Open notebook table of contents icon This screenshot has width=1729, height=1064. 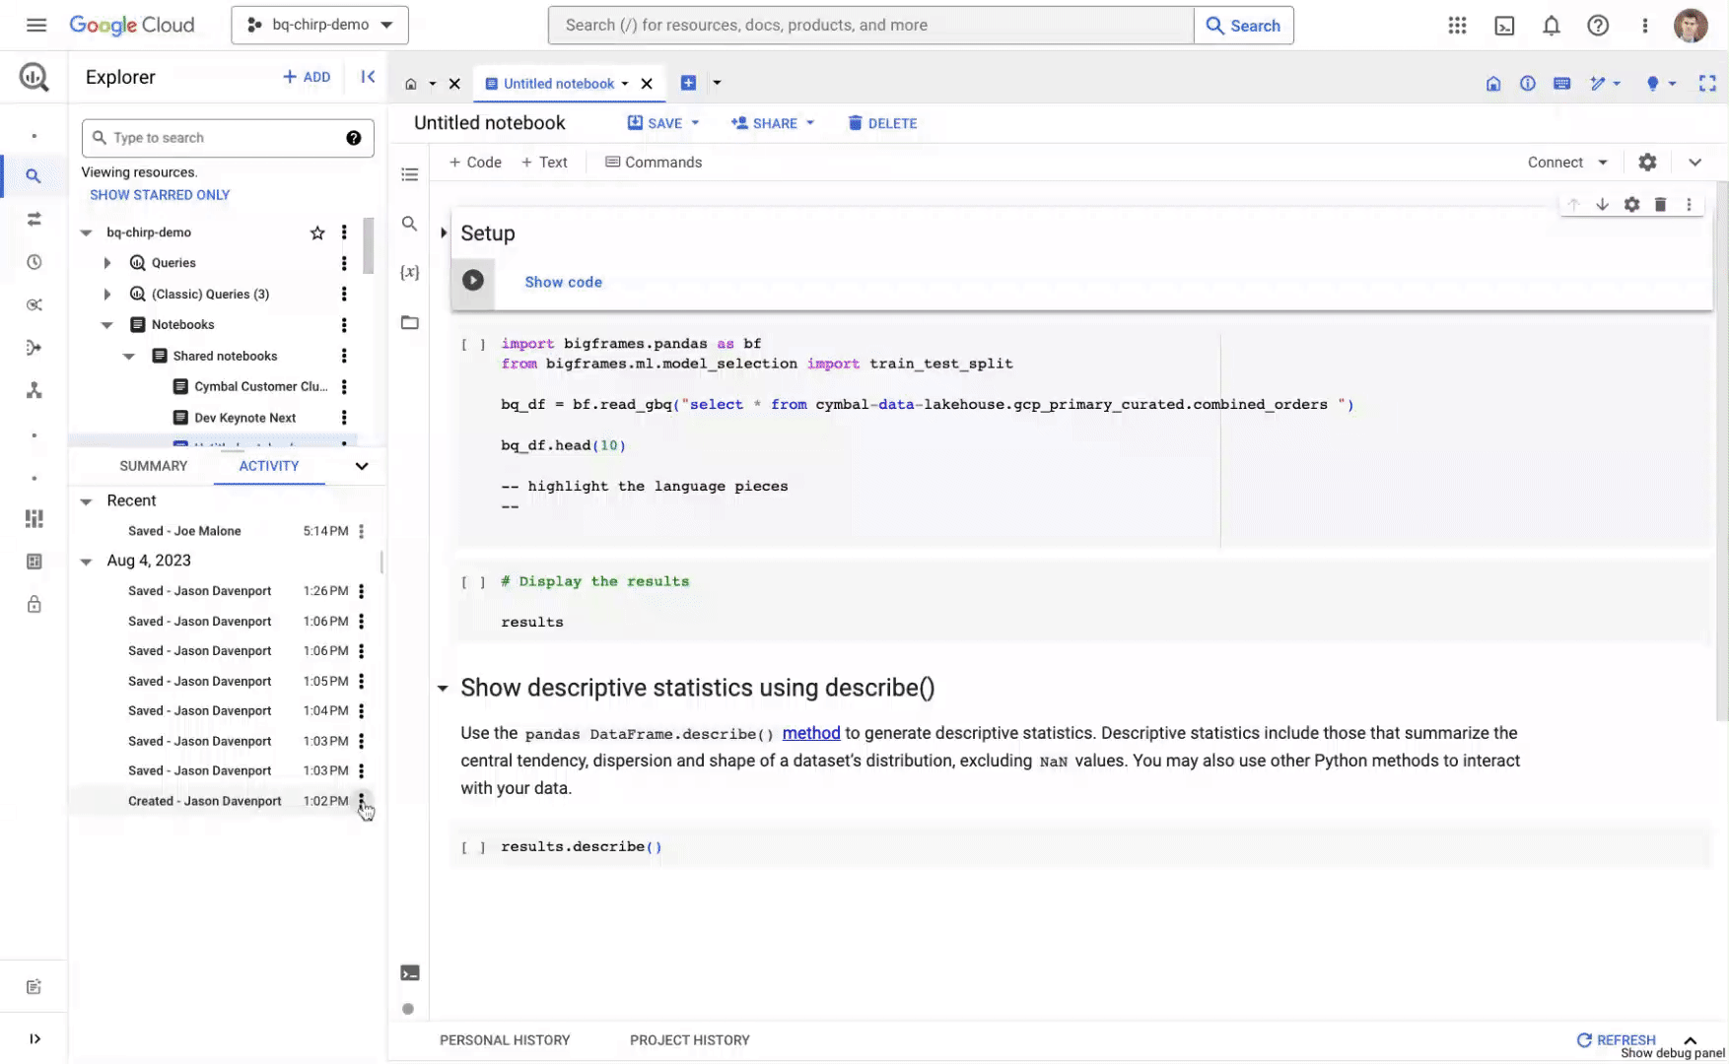point(410,174)
